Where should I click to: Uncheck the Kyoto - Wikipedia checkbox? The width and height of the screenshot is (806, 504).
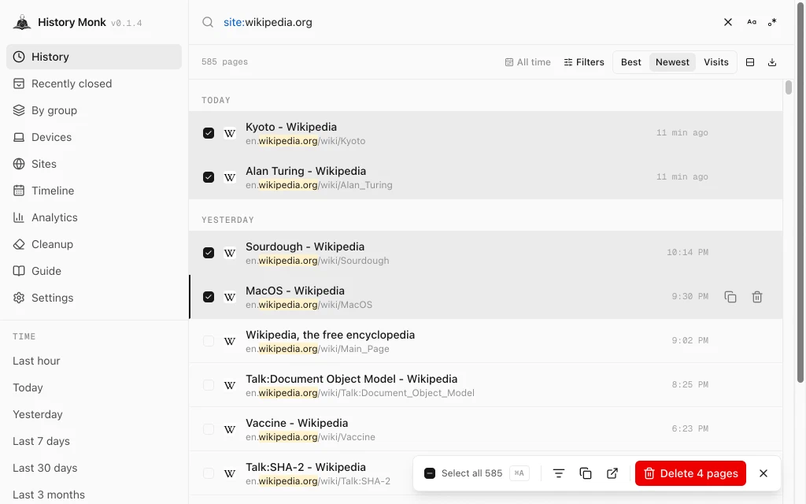208,133
